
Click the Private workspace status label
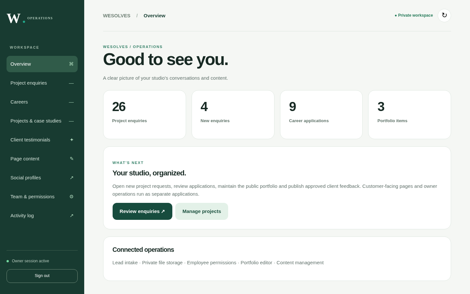coord(414,15)
